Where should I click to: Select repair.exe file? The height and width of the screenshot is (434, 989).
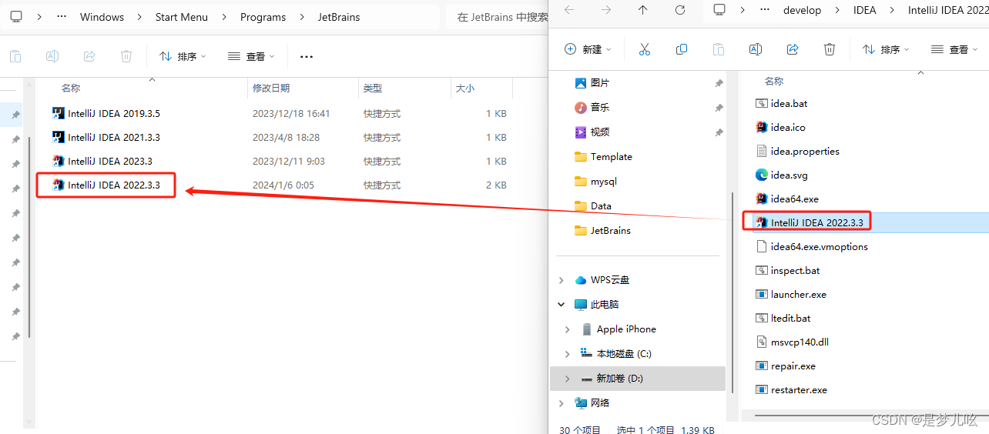tap(786, 366)
